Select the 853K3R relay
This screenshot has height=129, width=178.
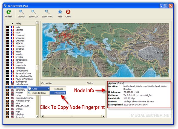[x=19, y=43]
